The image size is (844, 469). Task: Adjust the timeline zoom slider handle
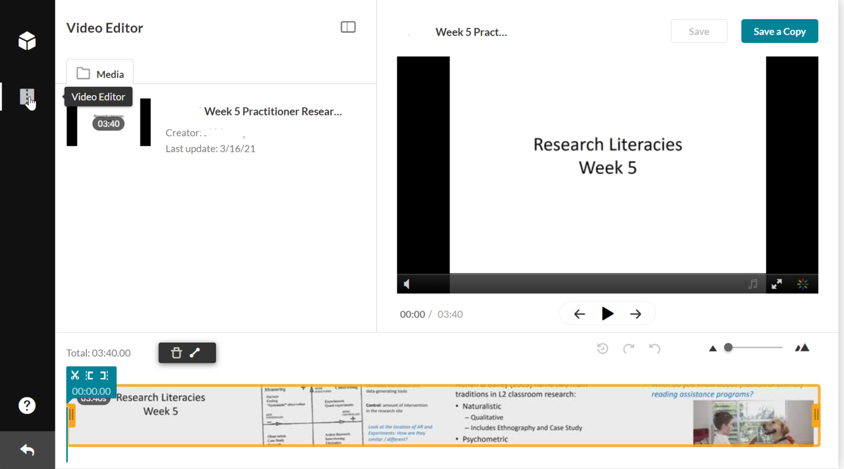point(728,347)
